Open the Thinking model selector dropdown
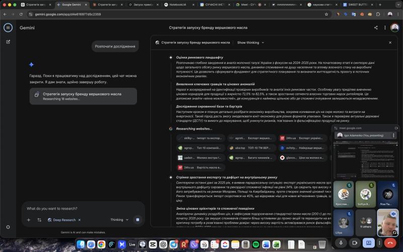This screenshot has height=252, width=403. [120, 220]
